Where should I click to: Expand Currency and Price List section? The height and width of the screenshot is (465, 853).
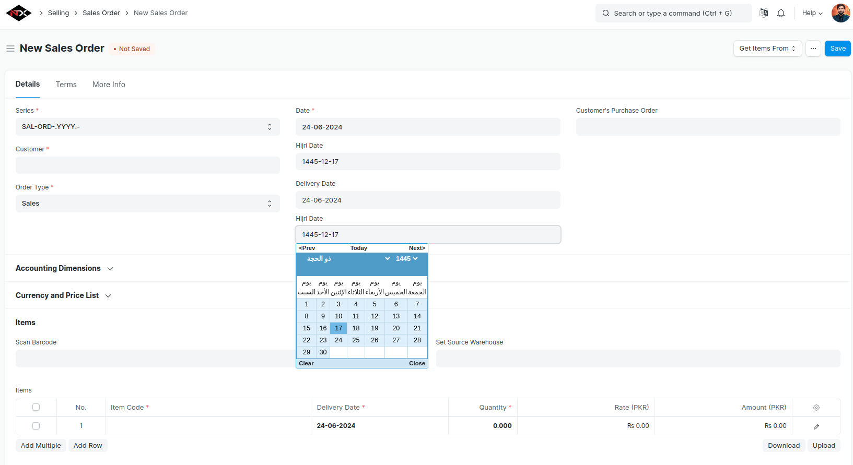point(63,295)
